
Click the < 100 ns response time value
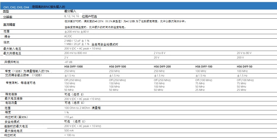[70, 135]
